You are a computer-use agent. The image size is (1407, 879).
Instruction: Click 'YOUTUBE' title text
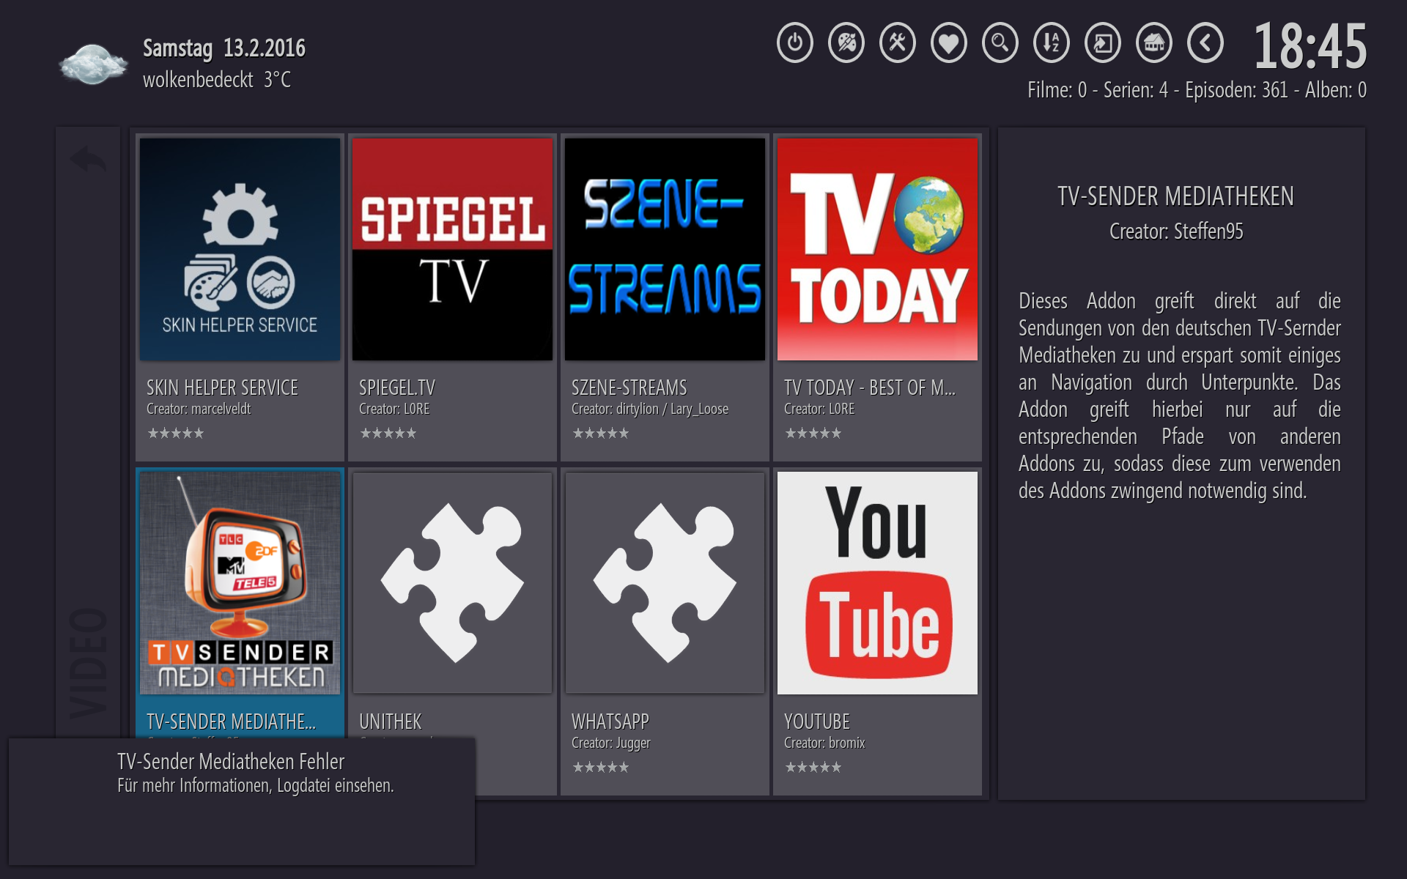(817, 722)
